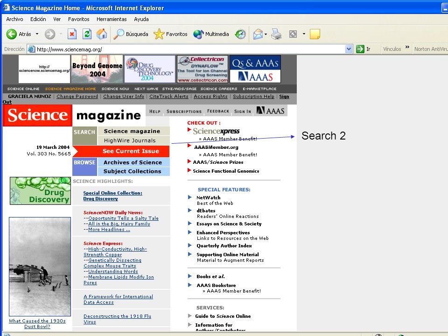Click Cellectricon Dynaflow ad banner
This screenshot has width=448, height=336.
click(202, 69)
